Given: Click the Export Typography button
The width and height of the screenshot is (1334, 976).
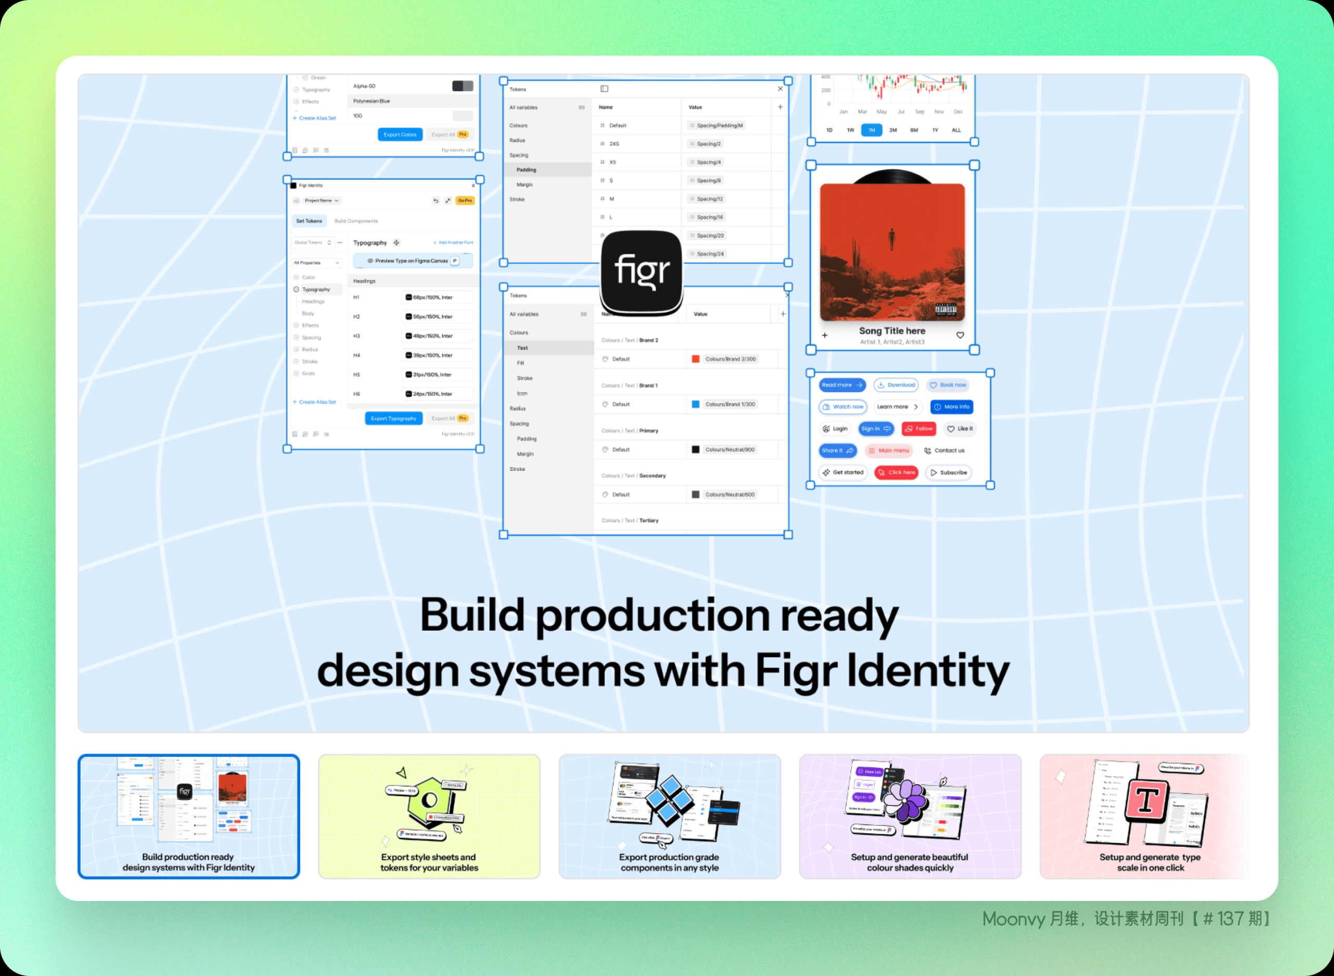Looking at the screenshot, I should (x=393, y=418).
